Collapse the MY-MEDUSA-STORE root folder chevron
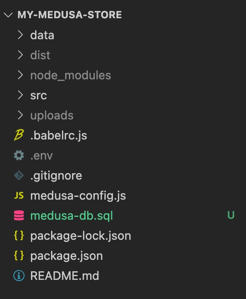This screenshot has height=299, width=246. pos(8,15)
